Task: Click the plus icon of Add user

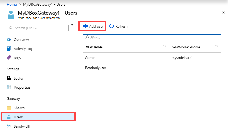Action: 85,26
